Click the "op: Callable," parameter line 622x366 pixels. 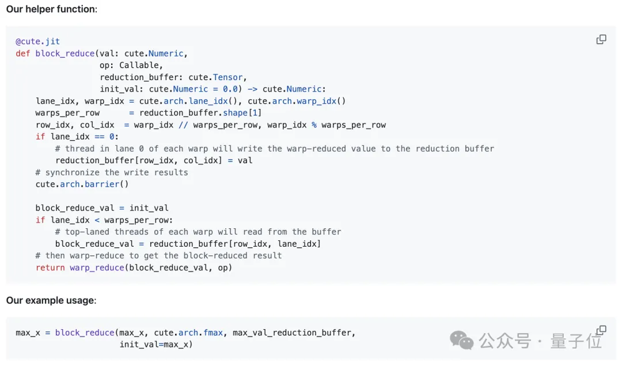(131, 65)
